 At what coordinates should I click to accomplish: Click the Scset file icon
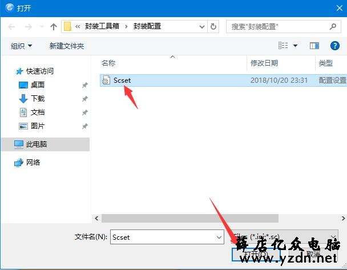(106, 80)
